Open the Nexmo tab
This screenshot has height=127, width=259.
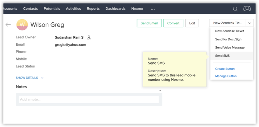[137, 8]
